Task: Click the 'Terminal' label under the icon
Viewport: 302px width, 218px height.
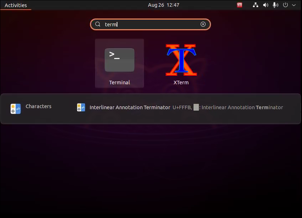Action: [120, 83]
